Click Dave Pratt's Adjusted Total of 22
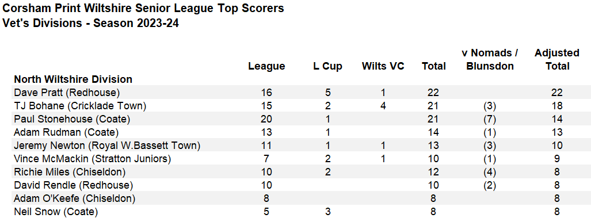The image size is (591, 218). click(557, 93)
